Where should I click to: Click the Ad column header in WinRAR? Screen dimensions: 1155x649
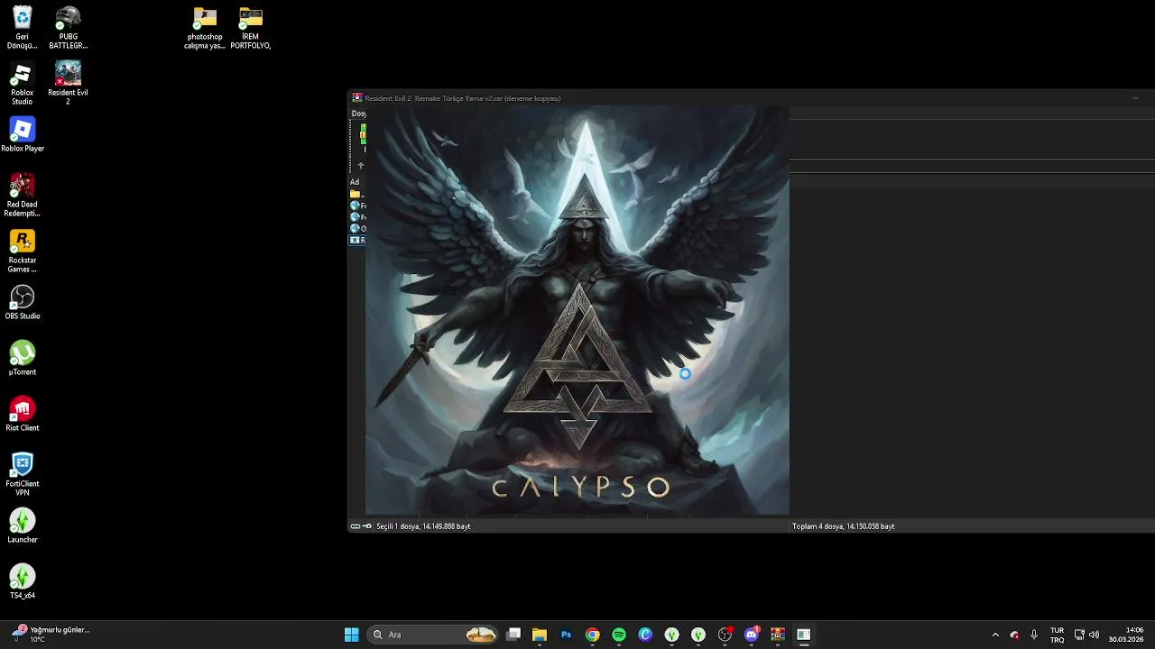355,182
